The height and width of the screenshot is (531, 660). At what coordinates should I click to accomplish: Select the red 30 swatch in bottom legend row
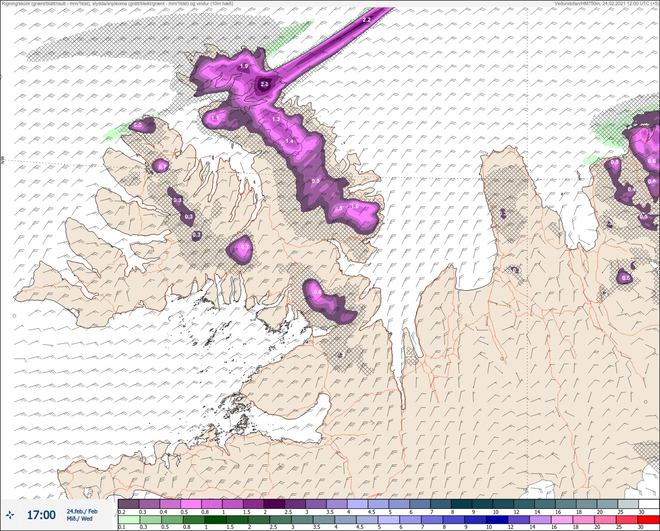649,520
